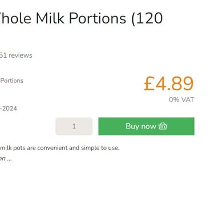Image resolution: width=214 pixels, height=209 pixels.
Task: Click the 2024 date text
Action: point(9,108)
